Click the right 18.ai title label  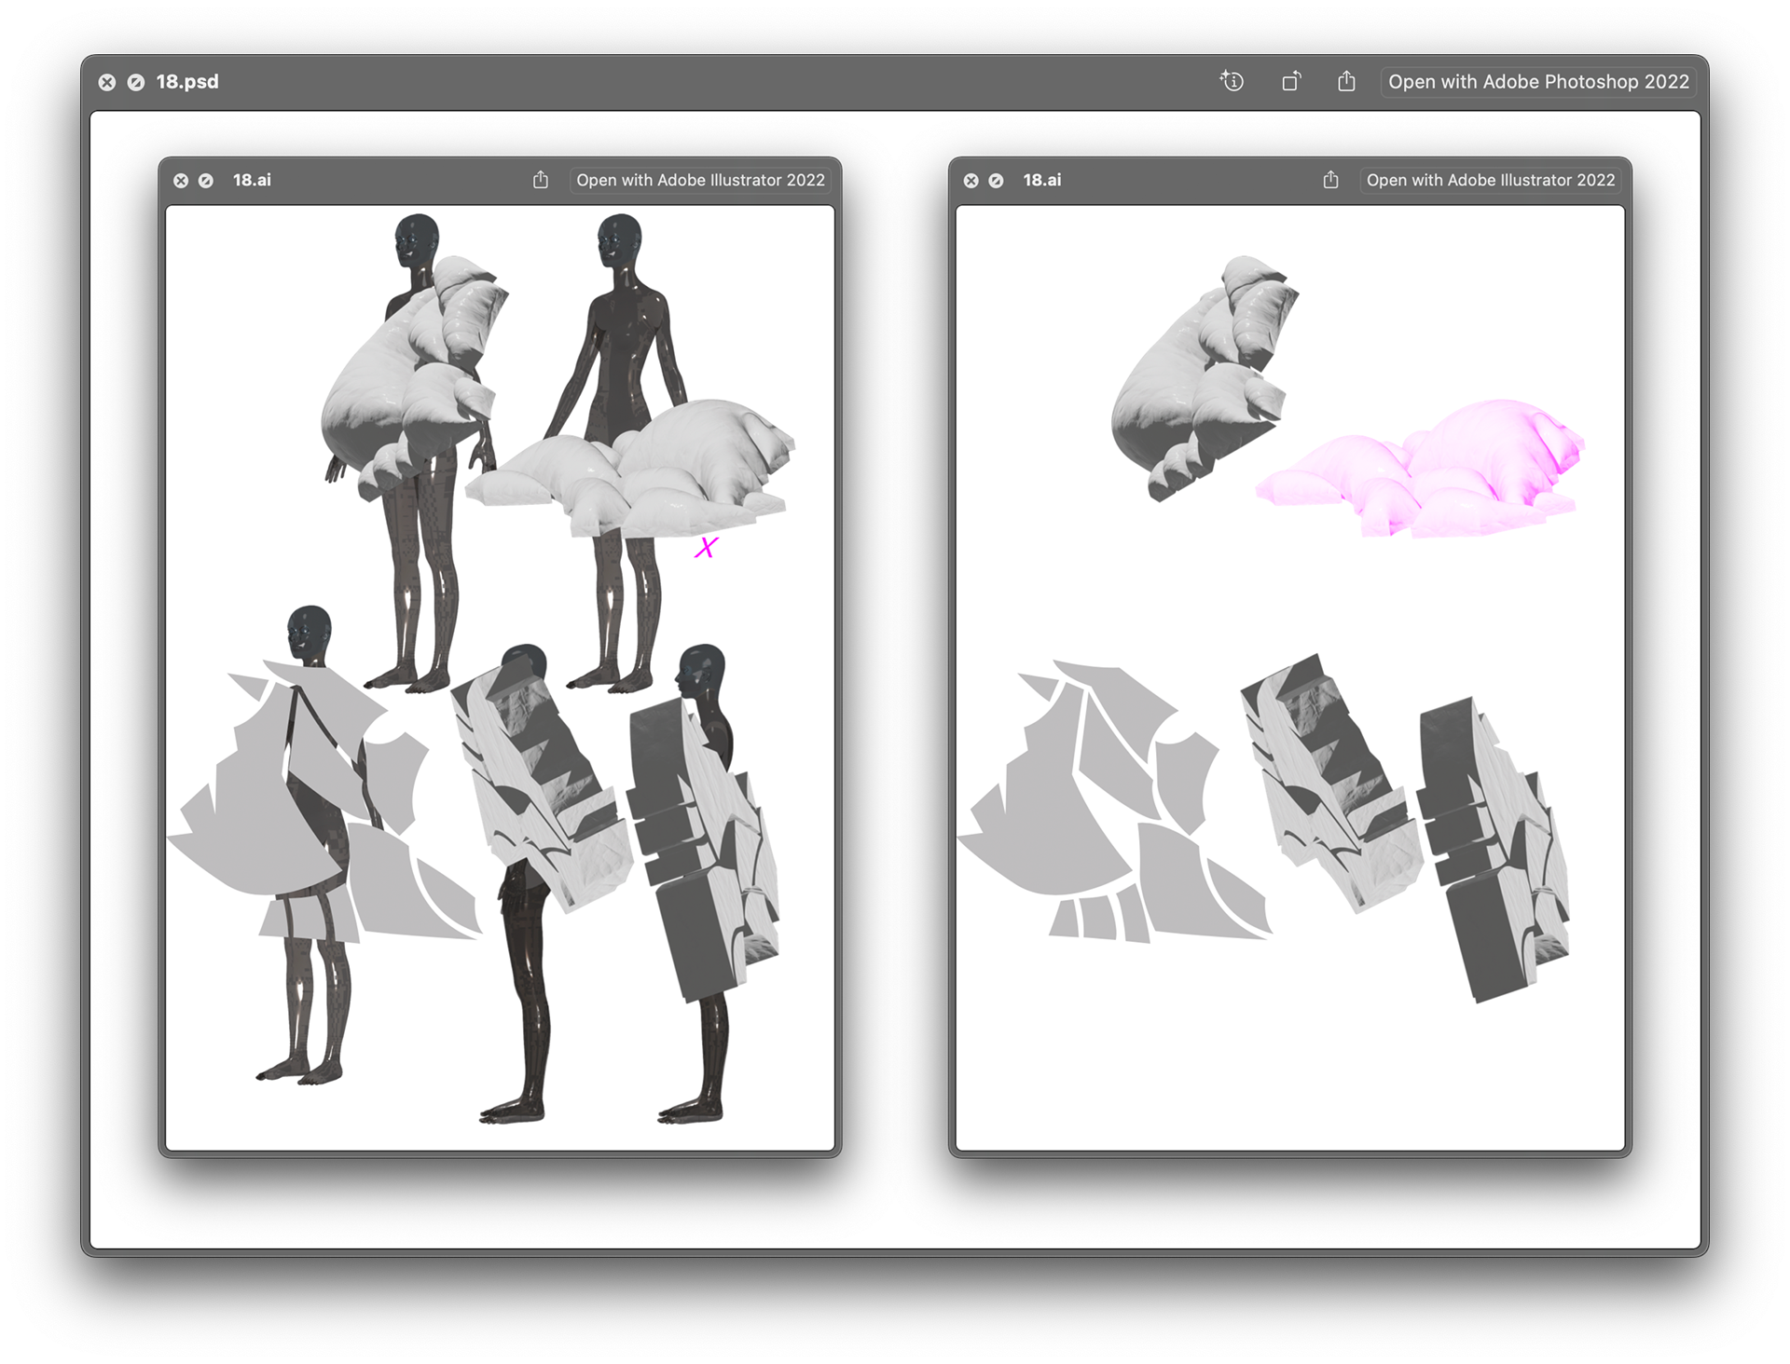[1041, 180]
